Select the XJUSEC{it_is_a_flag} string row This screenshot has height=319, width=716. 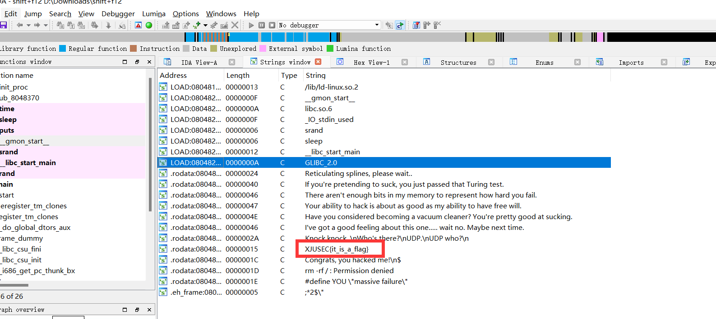pyautogui.click(x=337, y=249)
